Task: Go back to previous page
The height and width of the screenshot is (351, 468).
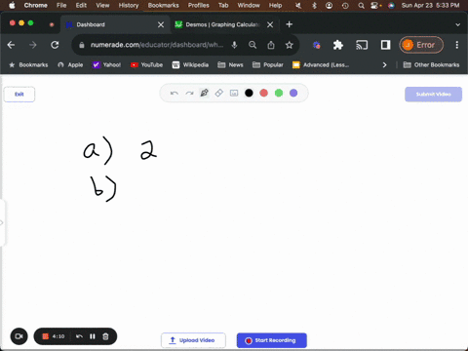Action: click(x=12, y=45)
